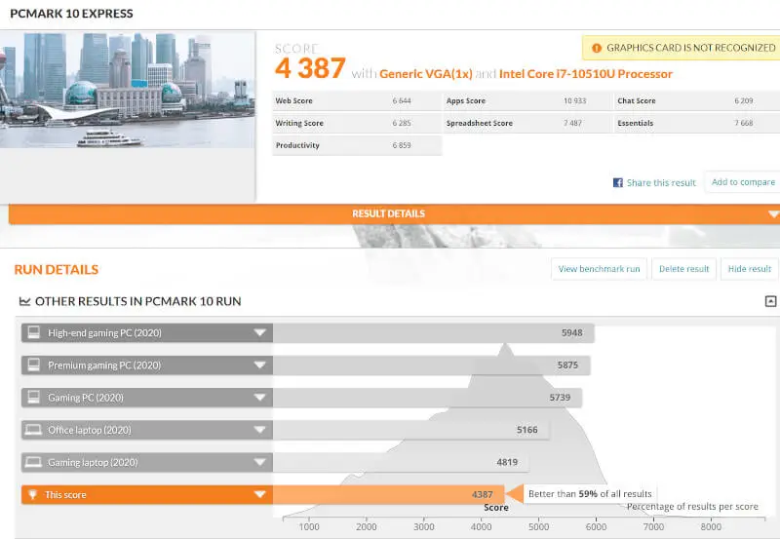Click the warning icon in graphics card notice
Screen dimensions: 780x539
pyautogui.click(x=594, y=48)
